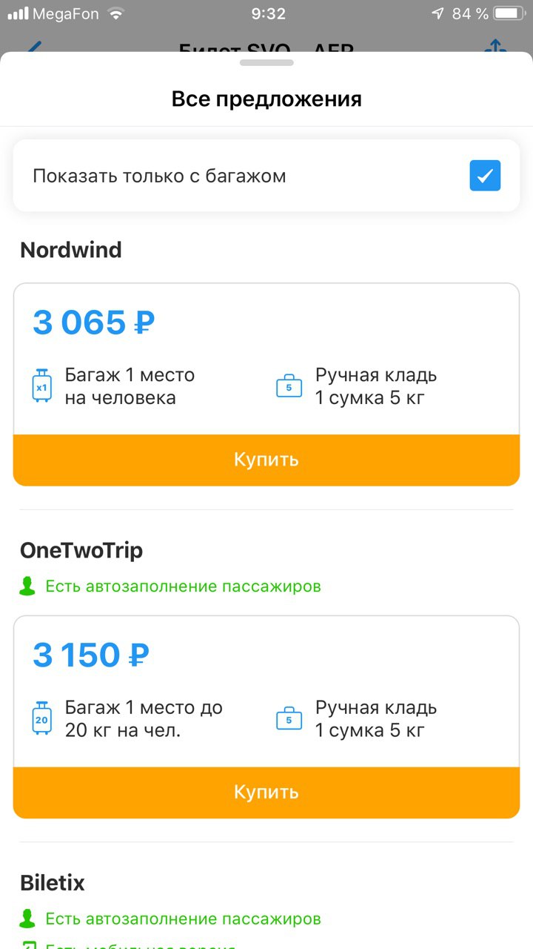Tap the share icon at top right
Screen dimensions: 533x949
tap(495, 46)
